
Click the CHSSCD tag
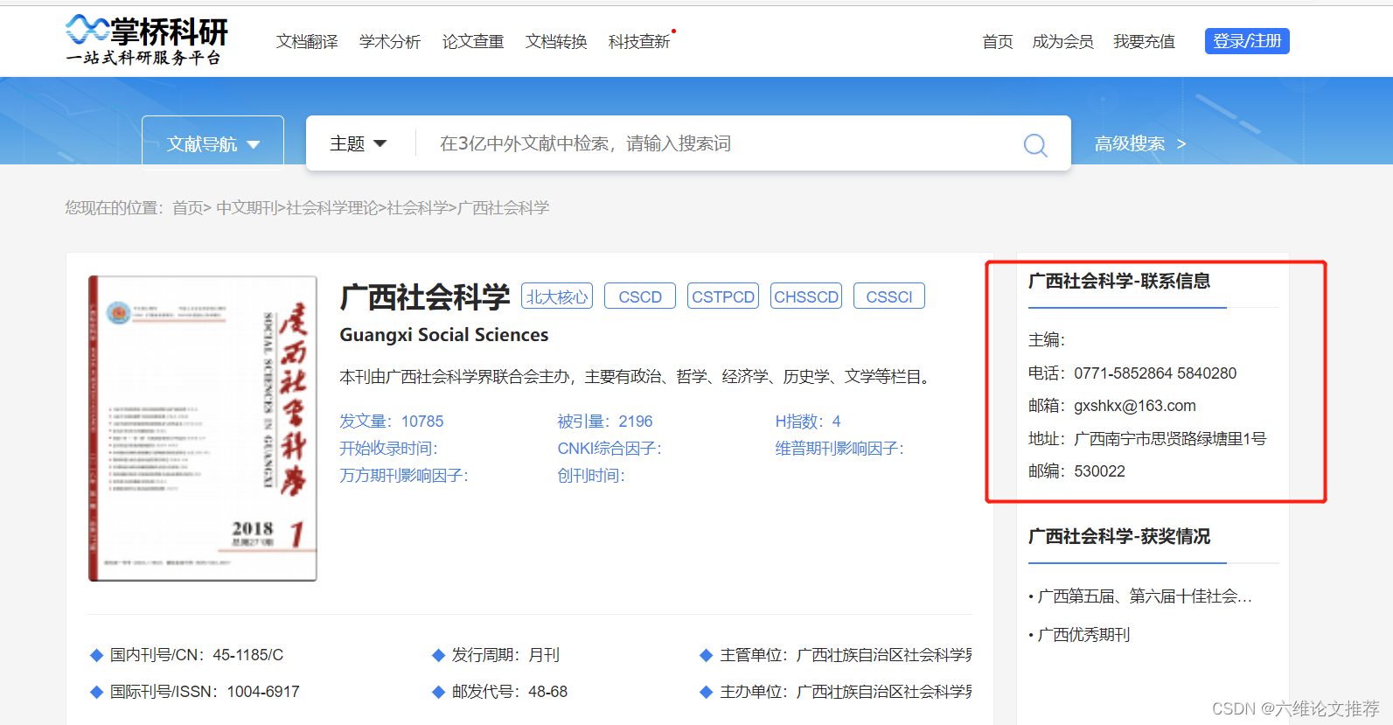click(806, 296)
